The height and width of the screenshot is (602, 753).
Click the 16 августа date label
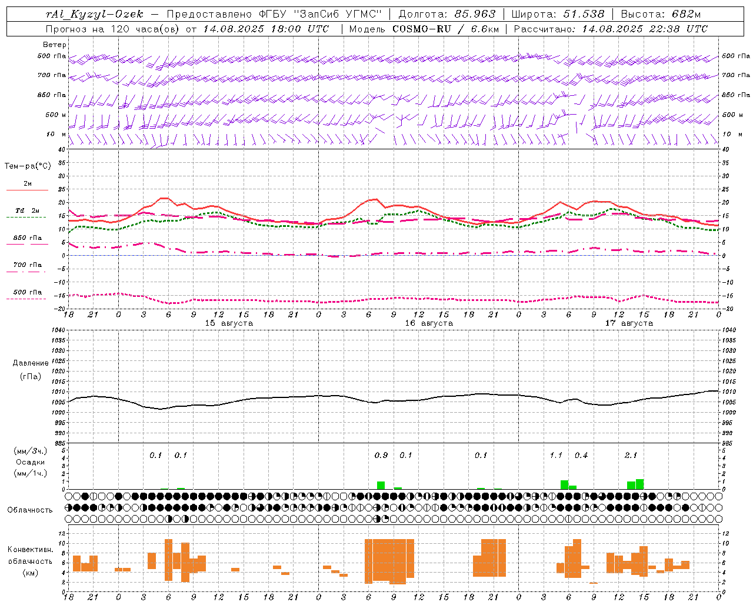coord(429,323)
